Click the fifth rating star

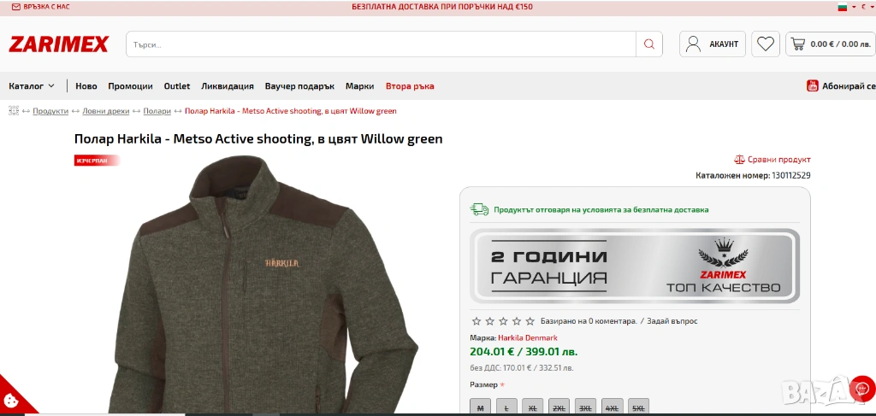tap(530, 321)
